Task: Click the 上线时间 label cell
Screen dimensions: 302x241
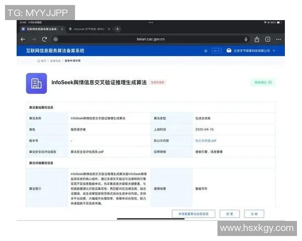Action: pyautogui.click(x=172, y=130)
